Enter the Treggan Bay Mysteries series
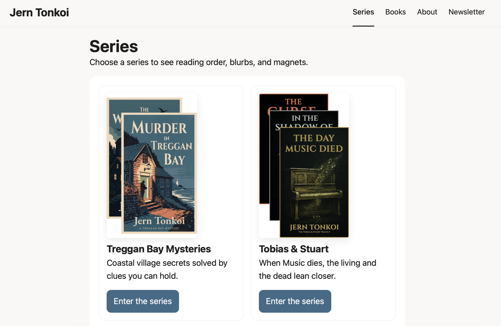The height and width of the screenshot is (326, 501). coord(143,301)
